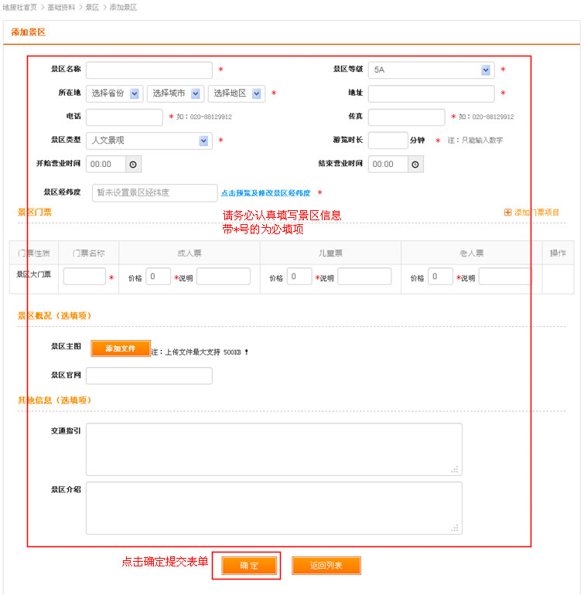
Task: Click the preview and edit coordinates link
Action: click(265, 193)
